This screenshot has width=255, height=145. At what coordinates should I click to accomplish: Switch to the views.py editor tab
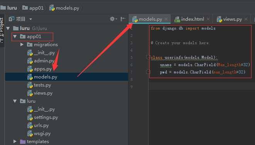click(x=232, y=19)
